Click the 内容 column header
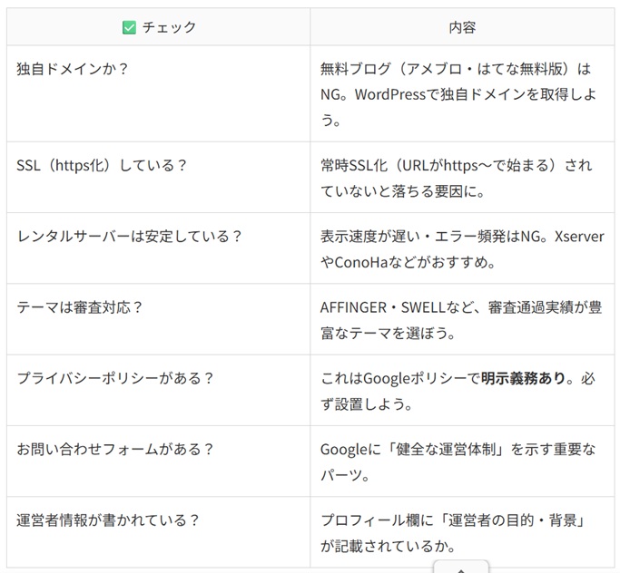The image size is (620, 573). 462,27
